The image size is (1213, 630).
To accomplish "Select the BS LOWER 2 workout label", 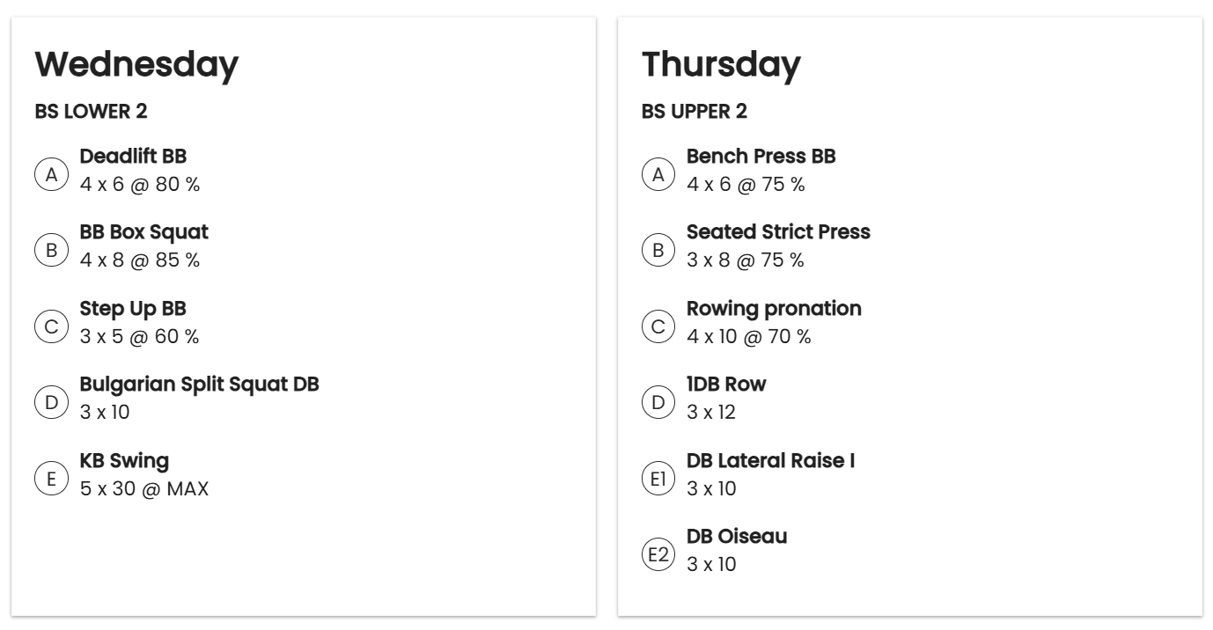I will [x=91, y=112].
